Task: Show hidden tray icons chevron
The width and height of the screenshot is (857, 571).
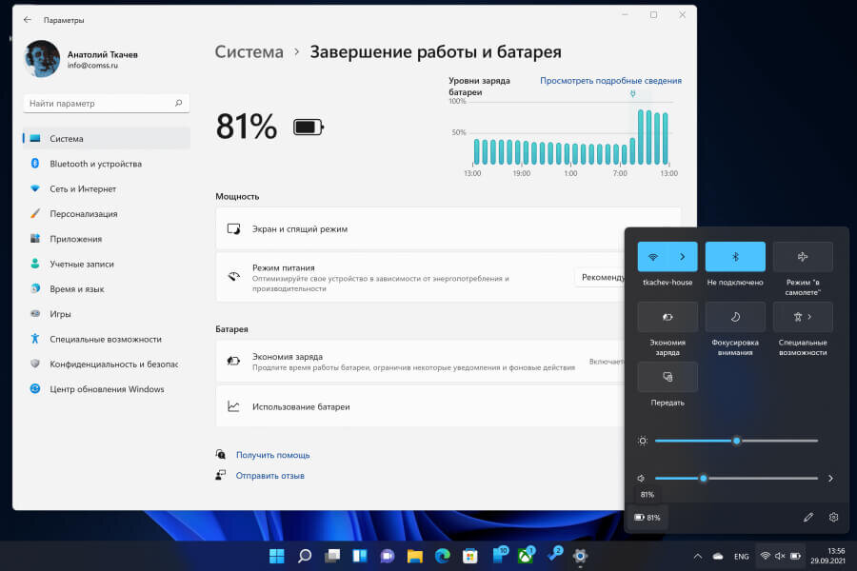Action: (x=697, y=556)
